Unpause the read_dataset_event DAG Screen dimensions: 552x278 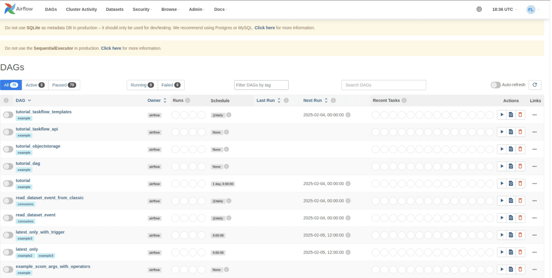8,218
